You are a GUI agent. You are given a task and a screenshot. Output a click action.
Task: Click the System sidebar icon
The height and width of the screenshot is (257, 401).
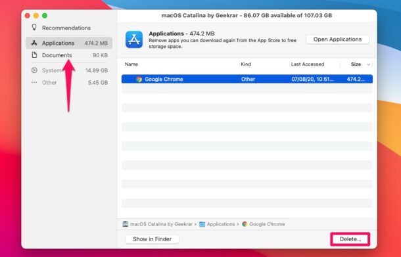click(34, 70)
